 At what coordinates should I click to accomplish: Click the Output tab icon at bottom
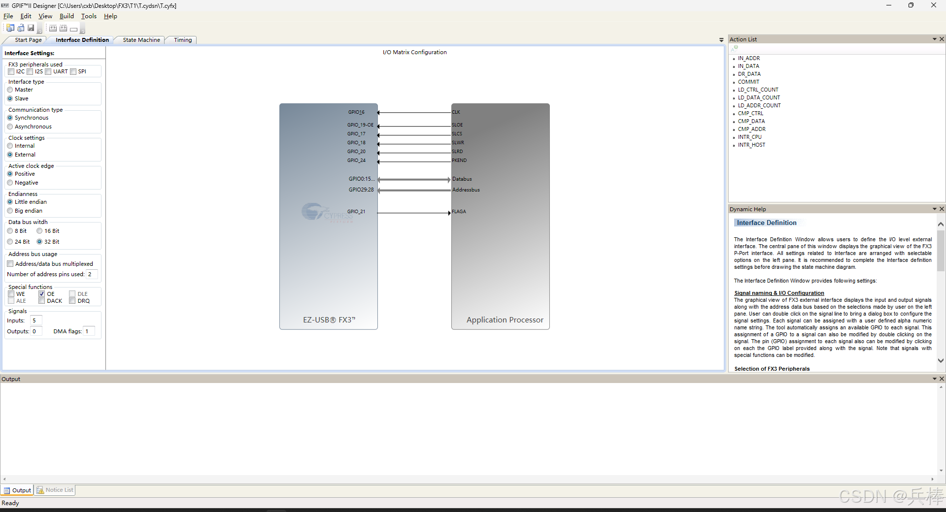tap(7, 490)
